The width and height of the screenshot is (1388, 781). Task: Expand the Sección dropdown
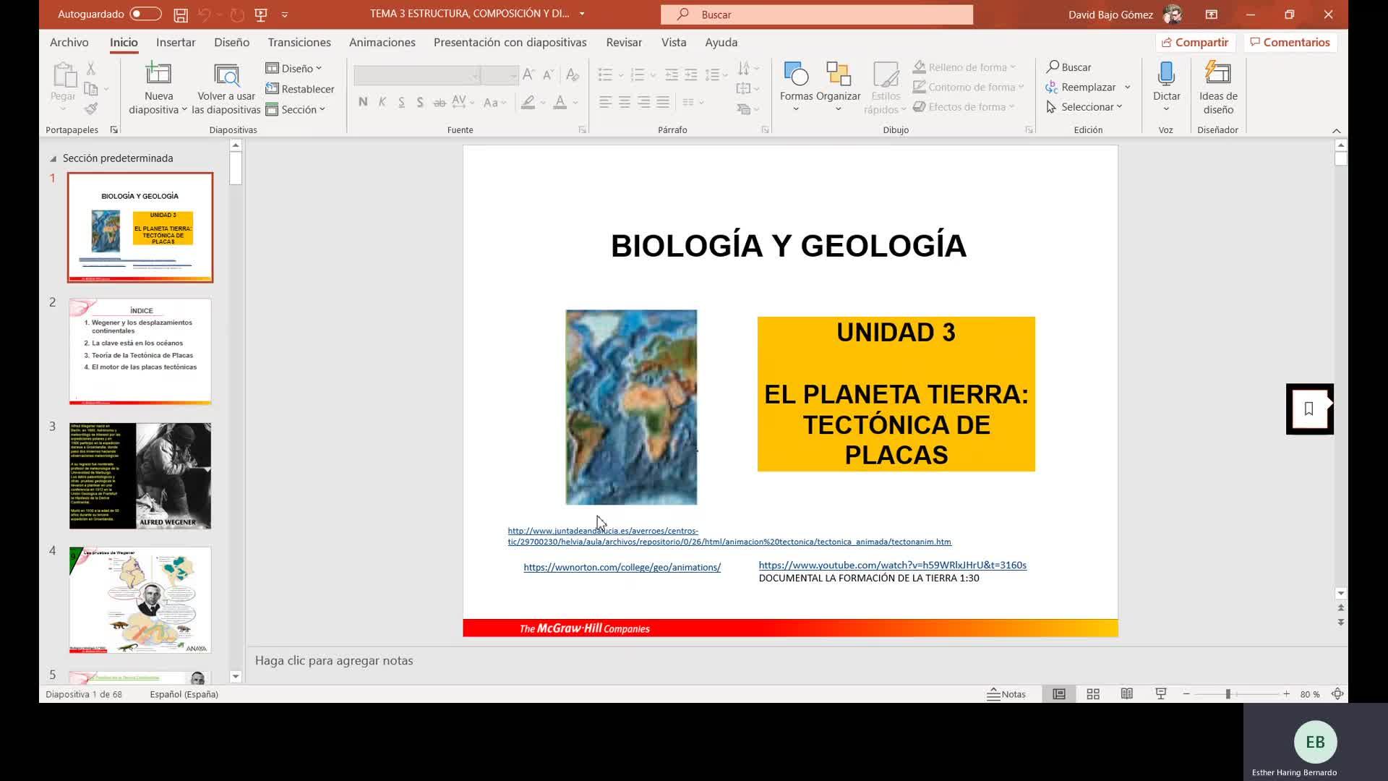click(x=296, y=110)
